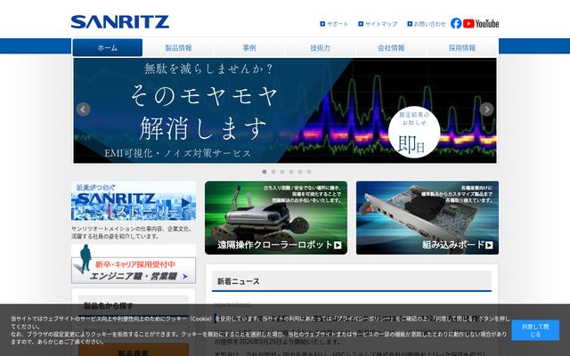The height and width of the screenshot is (356, 570).
Task: Open the SANRITZ ストーリー banner
Action: (134, 201)
